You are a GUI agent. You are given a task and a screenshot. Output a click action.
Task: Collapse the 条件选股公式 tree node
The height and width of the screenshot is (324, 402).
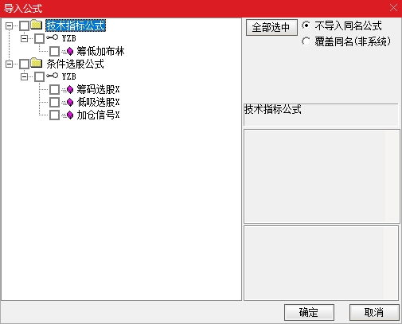coord(9,64)
